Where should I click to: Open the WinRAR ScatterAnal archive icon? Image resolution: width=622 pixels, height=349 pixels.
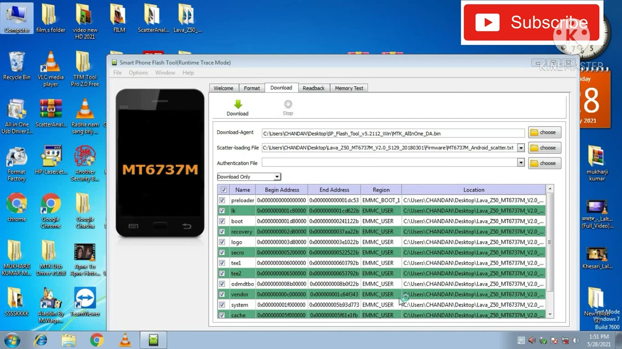click(51, 113)
